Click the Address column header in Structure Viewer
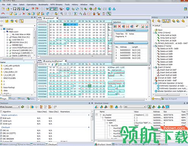Viewport: 188px width, 146px height. click(x=157, y=112)
